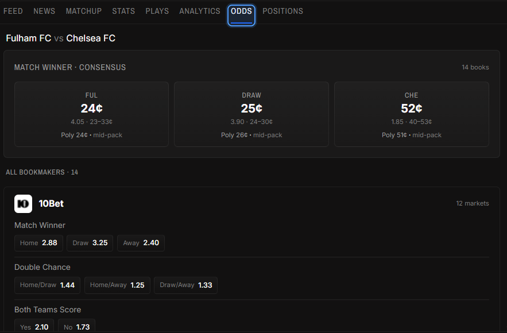This screenshot has height=333, width=507.
Task: Select the DRAW 25¢ consensus card
Action: [x=251, y=114]
